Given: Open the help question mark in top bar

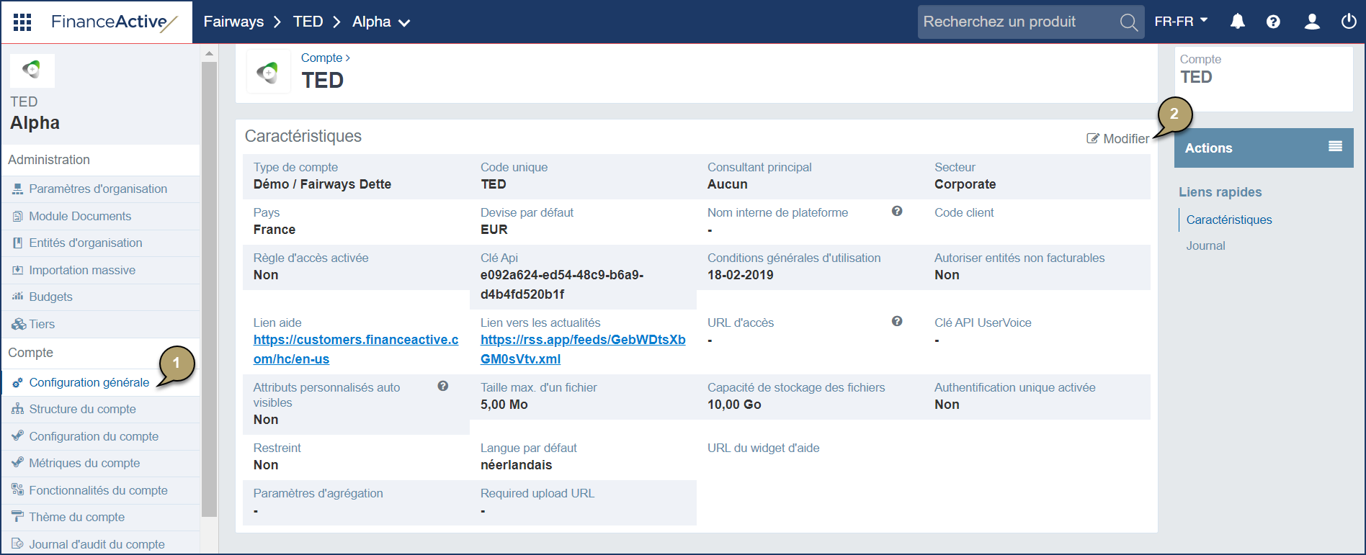Looking at the screenshot, I should point(1273,22).
